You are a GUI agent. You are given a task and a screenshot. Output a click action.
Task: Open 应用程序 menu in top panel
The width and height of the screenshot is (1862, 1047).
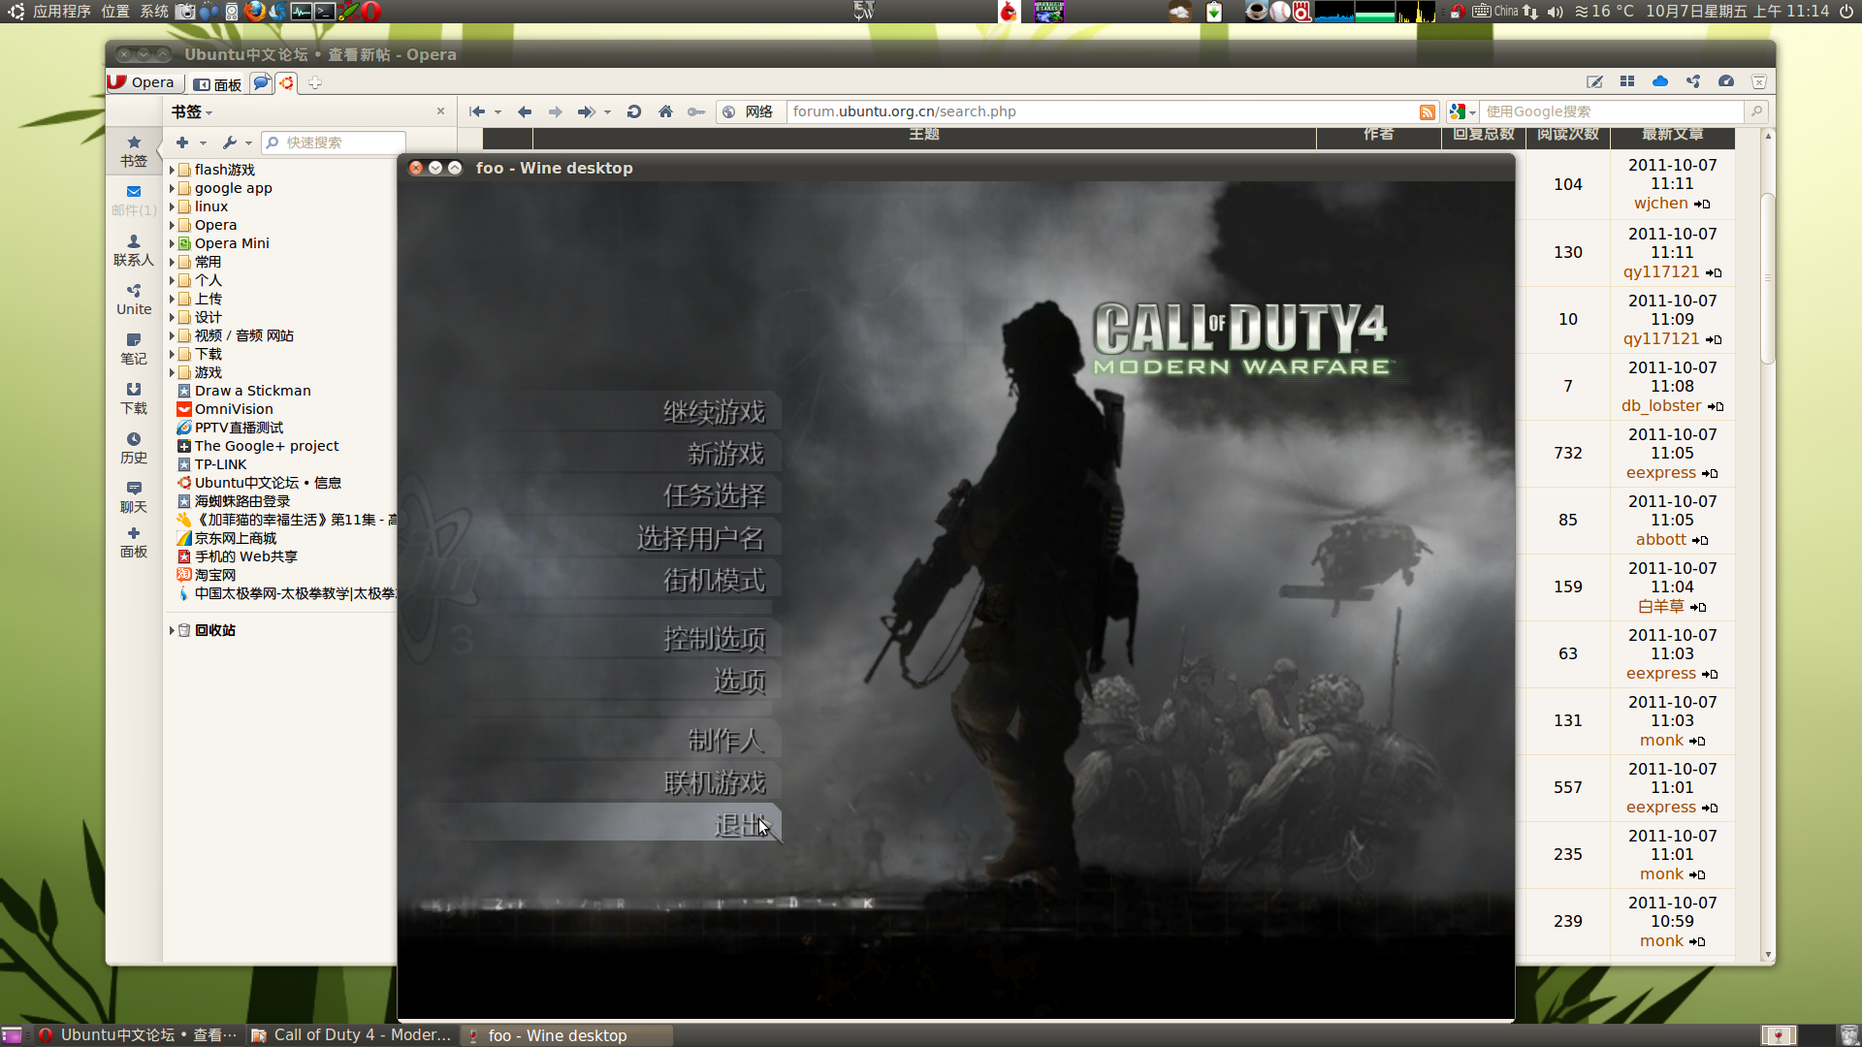[x=62, y=12]
